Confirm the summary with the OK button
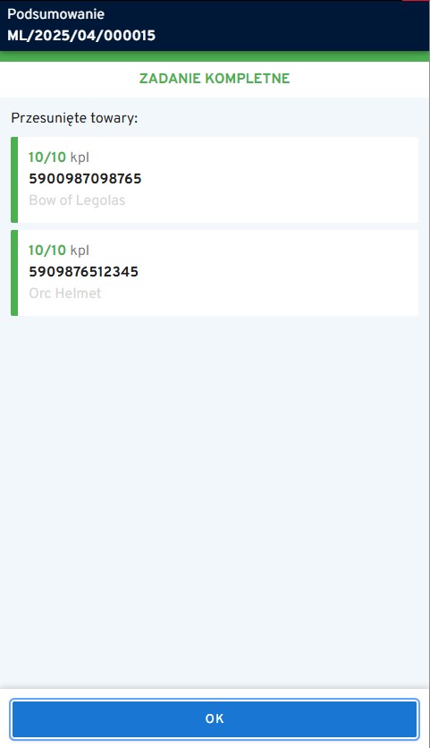This screenshot has width=430, height=748. click(215, 718)
